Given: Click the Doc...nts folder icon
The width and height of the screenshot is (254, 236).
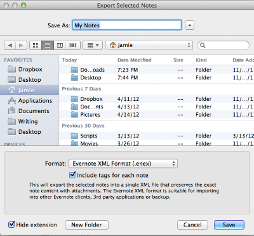Looking at the screenshot, I should click(74, 107).
